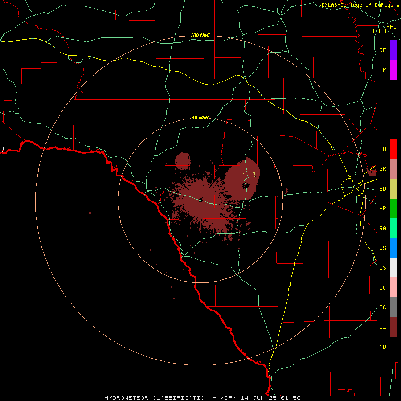The width and height of the screenshot is (401, 401).
Task: Click the small round echo northwest of radar
Action: click(183, 161)
